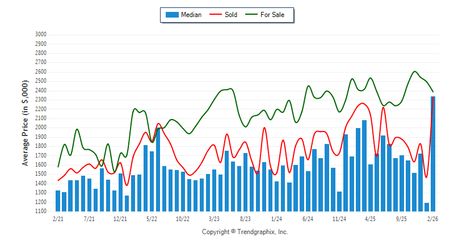Click the 3000 y-axis value label
This screenshot has width=454, height=246.
click(40, 35)
